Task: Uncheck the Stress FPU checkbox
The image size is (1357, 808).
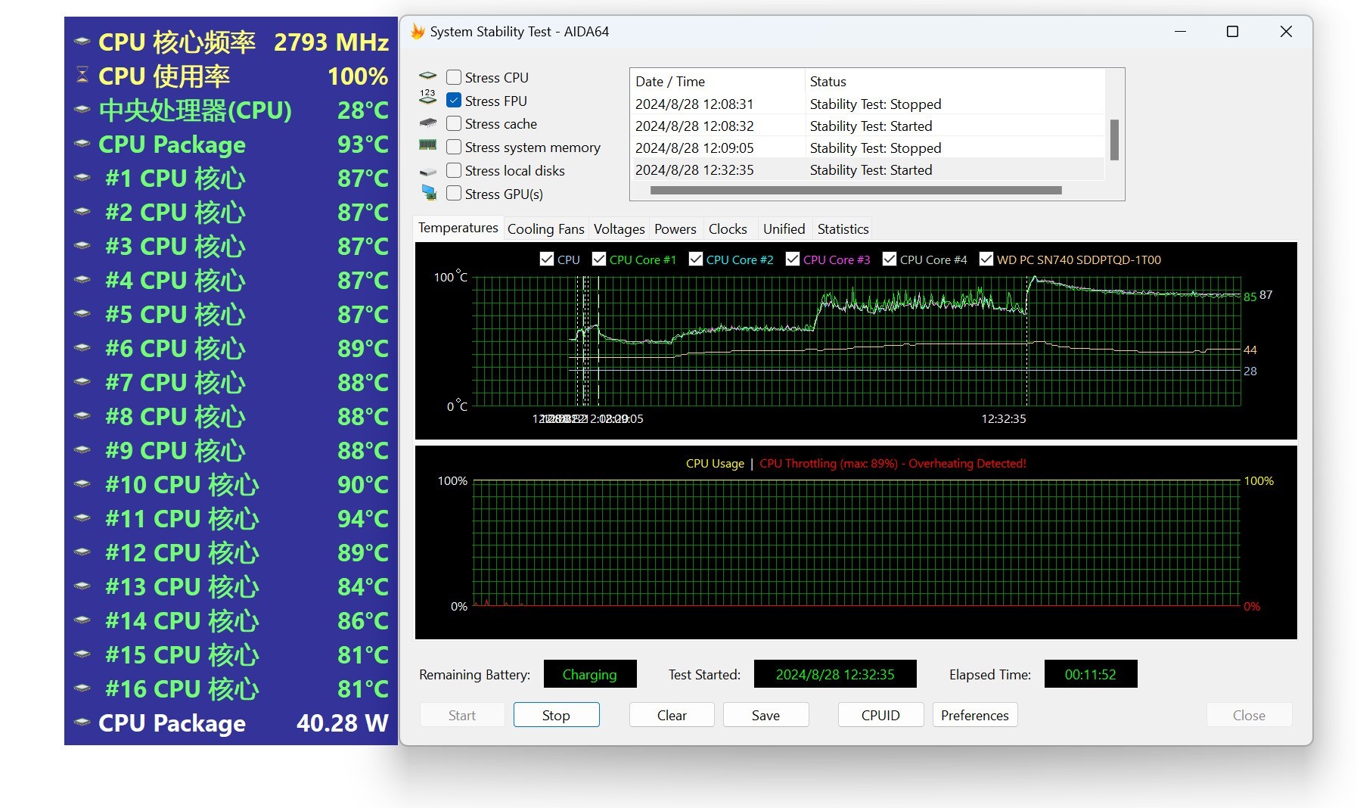Action: 454,100
